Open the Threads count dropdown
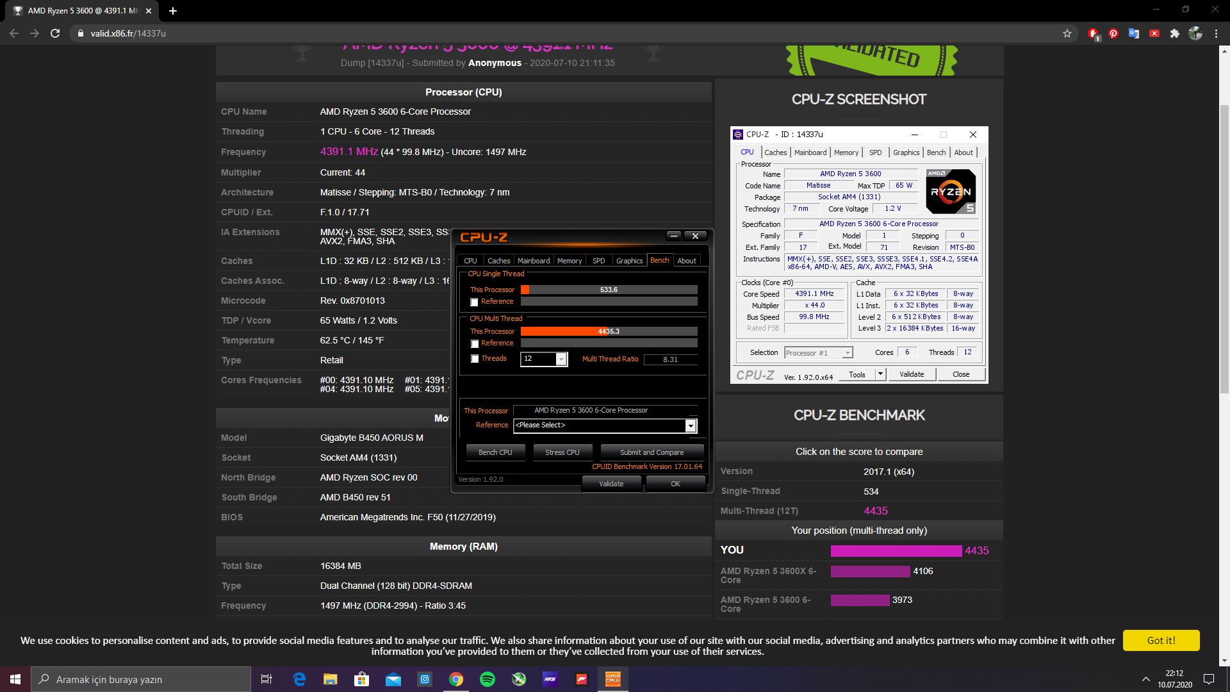 [561, 359]
